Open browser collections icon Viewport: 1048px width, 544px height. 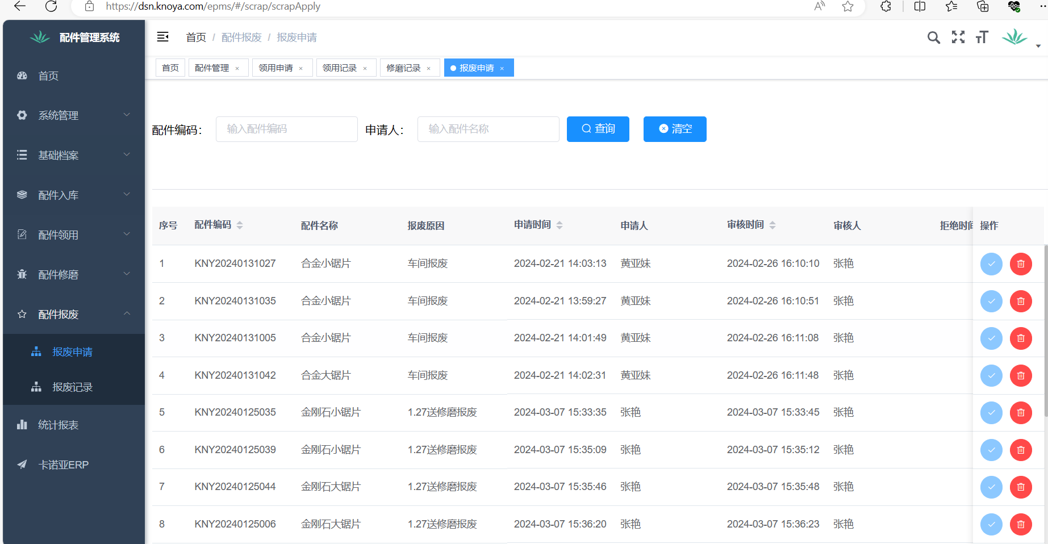[x=983, y=6]
